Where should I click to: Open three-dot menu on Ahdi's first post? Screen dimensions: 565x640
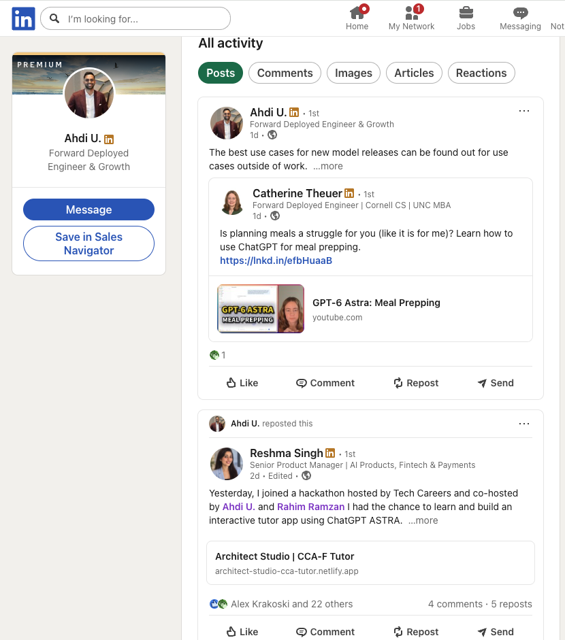tap(524, 111)
